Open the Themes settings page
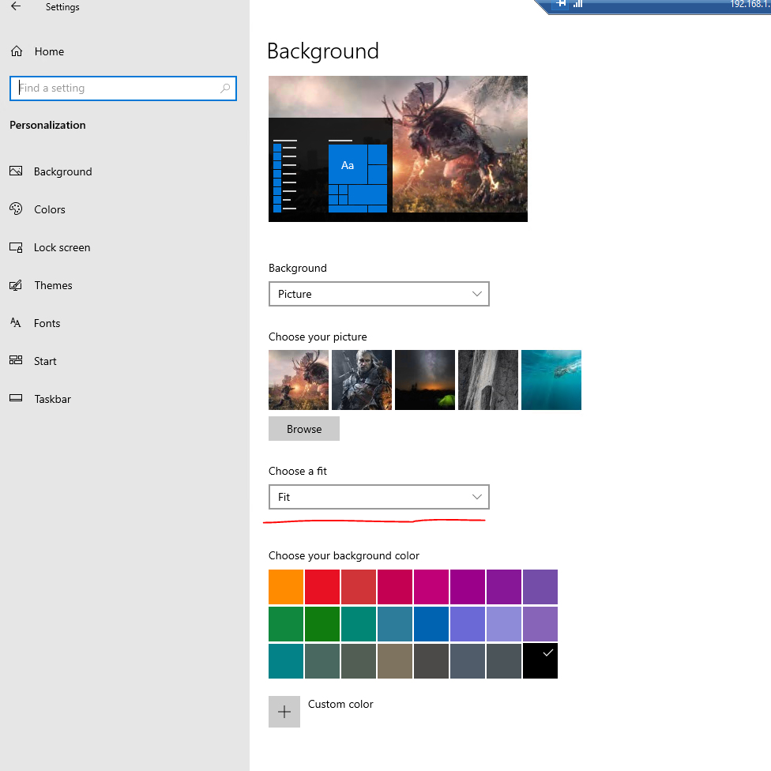The width and height of the screenshot is (771, 771). click(x=53, y=285)
